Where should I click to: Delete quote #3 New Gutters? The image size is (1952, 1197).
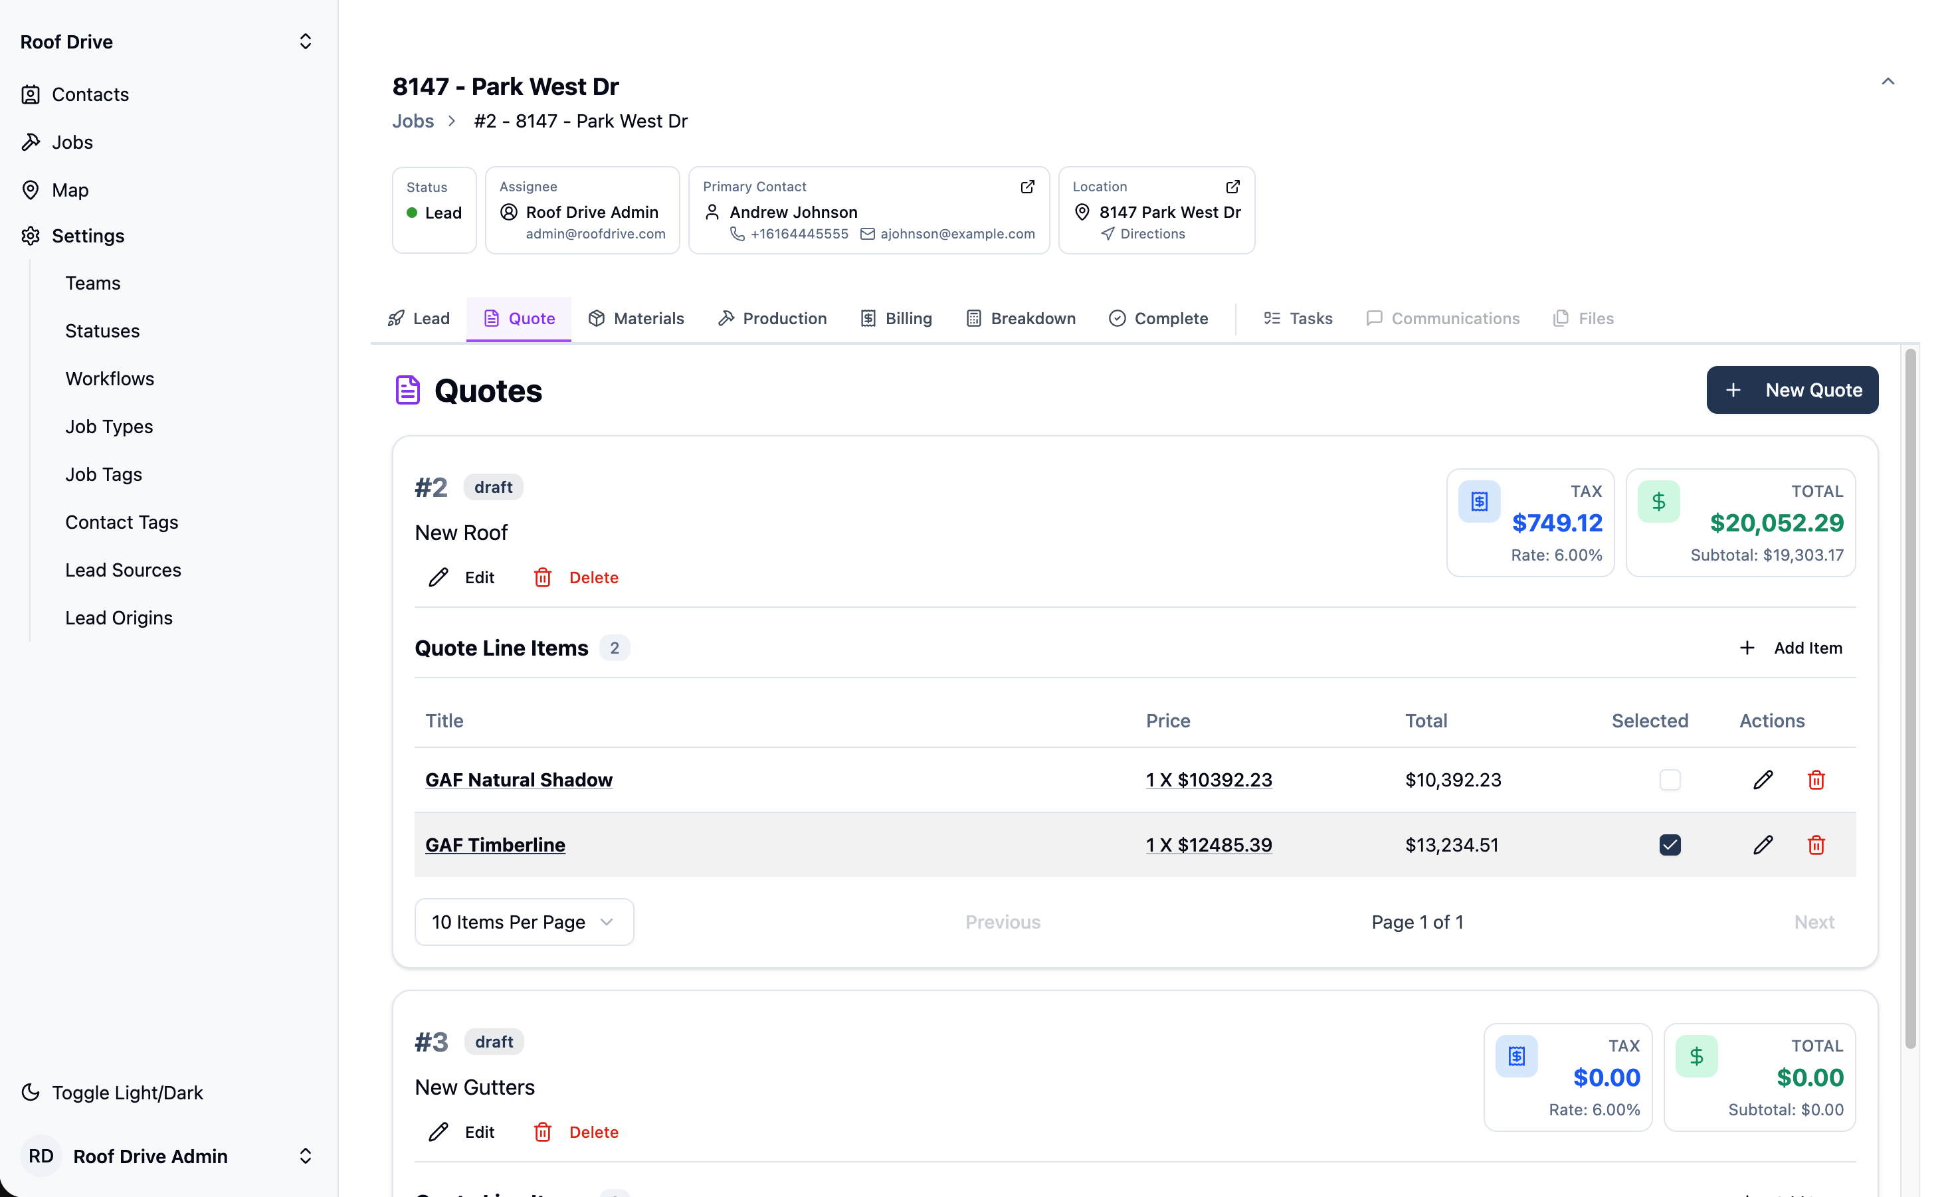(576, 1132)
